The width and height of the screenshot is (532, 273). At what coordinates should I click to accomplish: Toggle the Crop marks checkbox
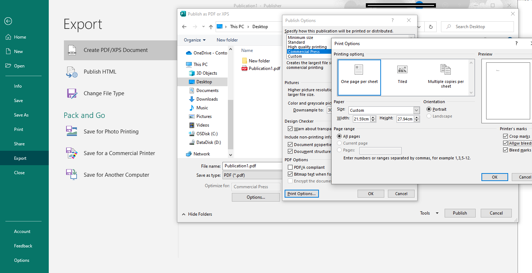(505, 136)
